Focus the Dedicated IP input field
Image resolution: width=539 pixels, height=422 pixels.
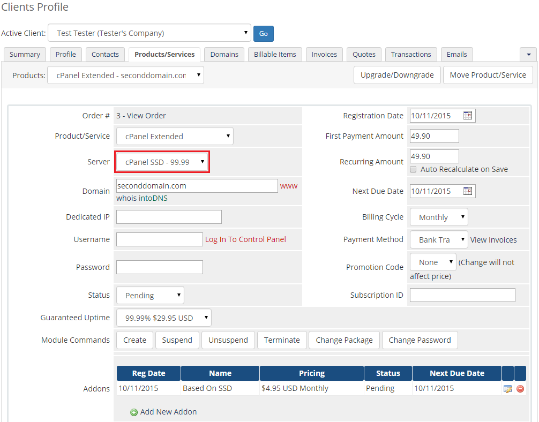click(x=169, y=217)
